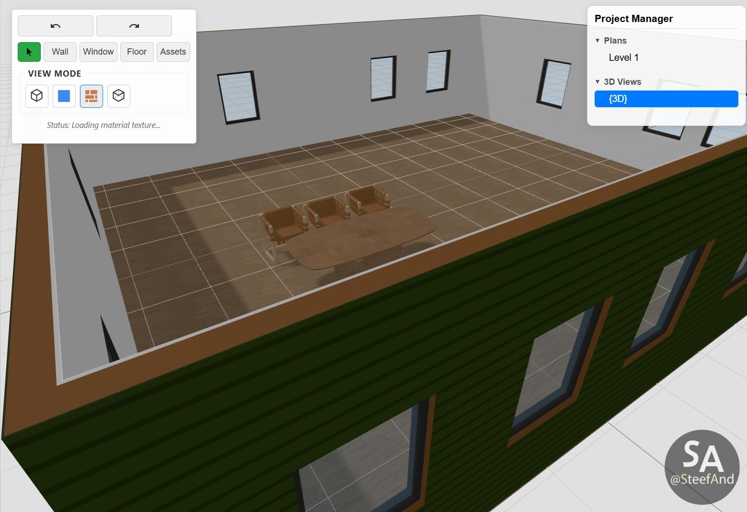Image resolution: width=747 pixels, height=512 pixels.
Task: Open the Assets tool
Action: (x=173, y=52)
